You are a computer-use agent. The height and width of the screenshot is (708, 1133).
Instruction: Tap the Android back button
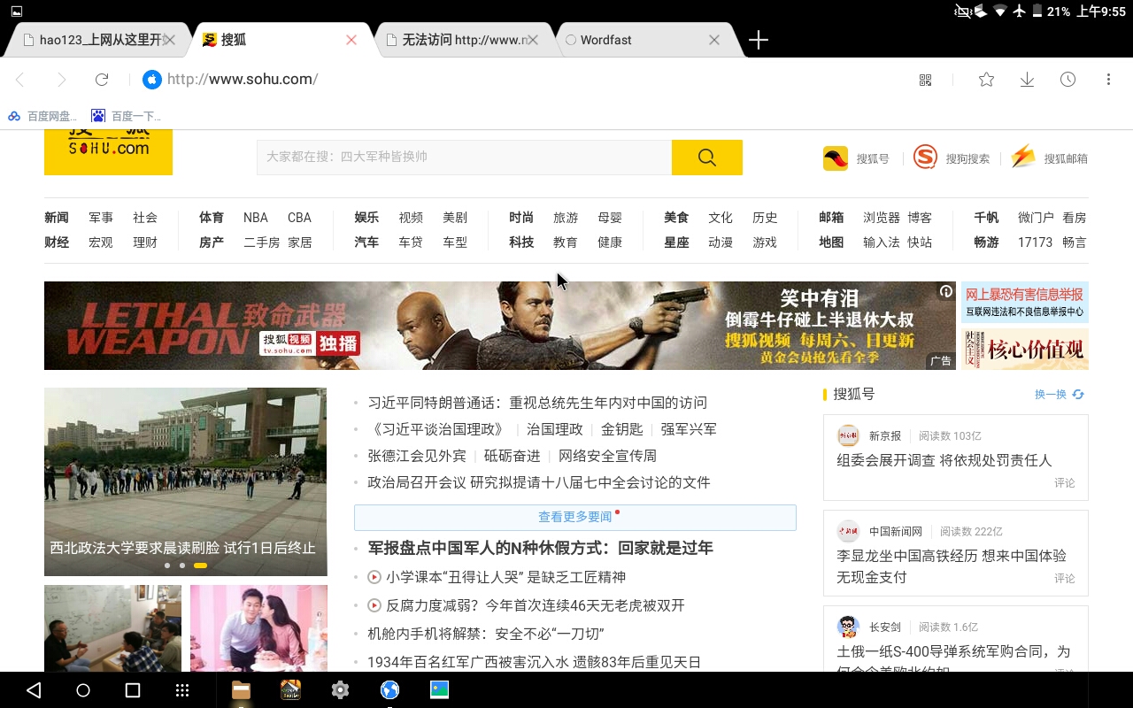tap(34, 690)
